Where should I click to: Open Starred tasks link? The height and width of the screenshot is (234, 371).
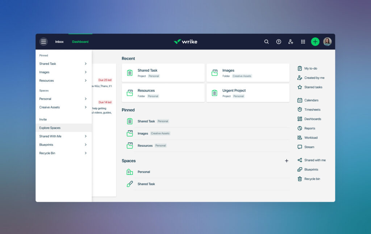[x=313, y=87]
